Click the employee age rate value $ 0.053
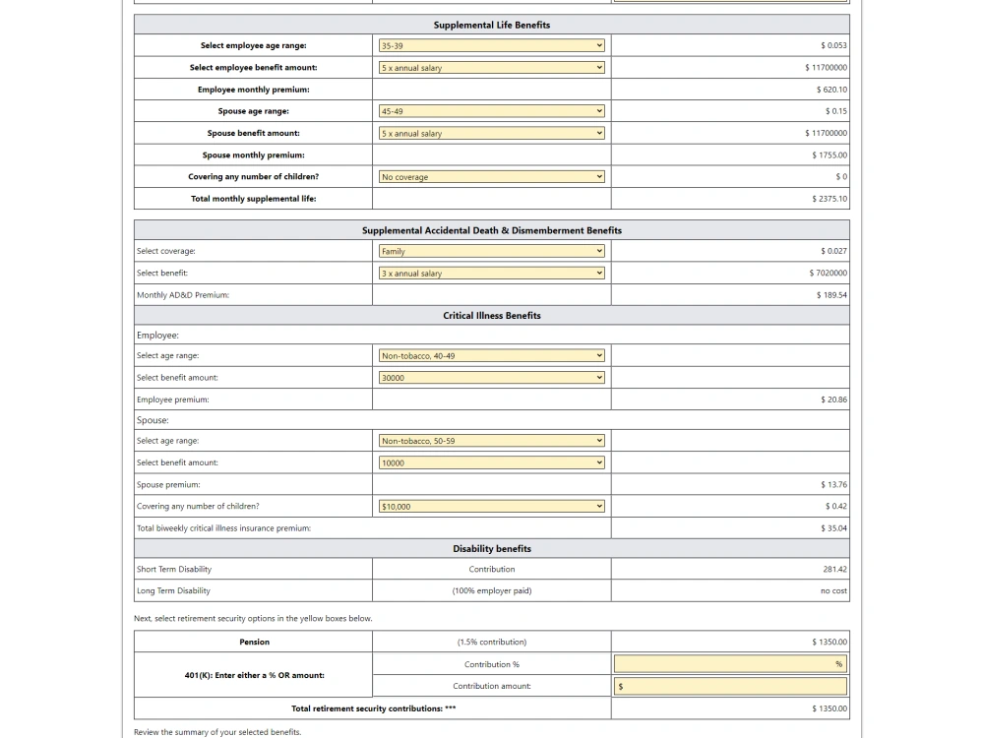This screenshot has height=738, width=984. pyautogui.click(x=833, y=46)
